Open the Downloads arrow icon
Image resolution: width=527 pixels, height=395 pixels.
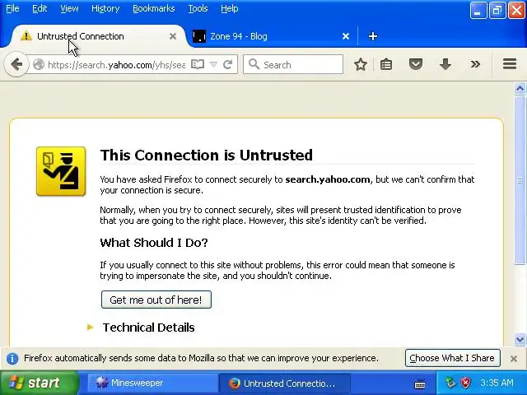445,64
